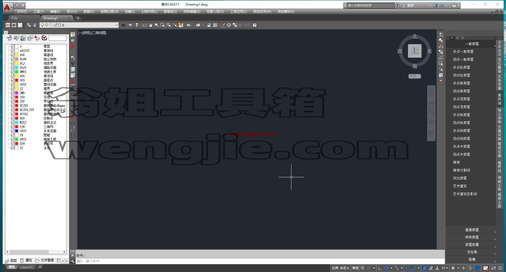
Task: Click the Open file icon in toolbar
Action: pos(131,25)
